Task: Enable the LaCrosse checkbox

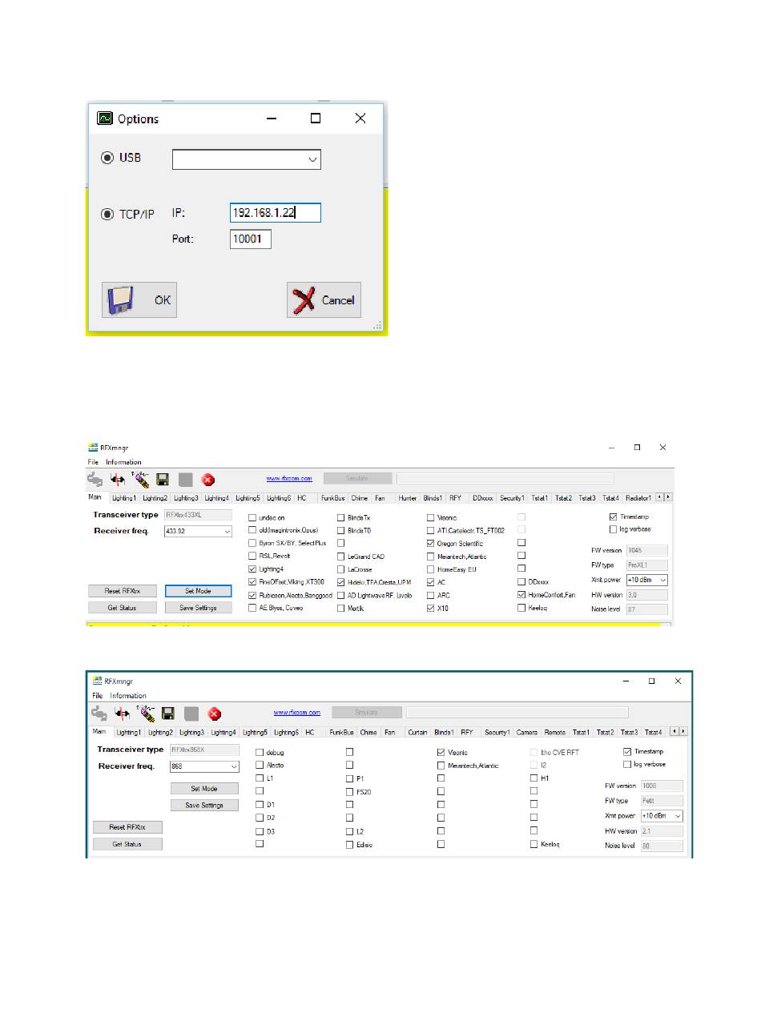Action: click(x=340, y=569)
